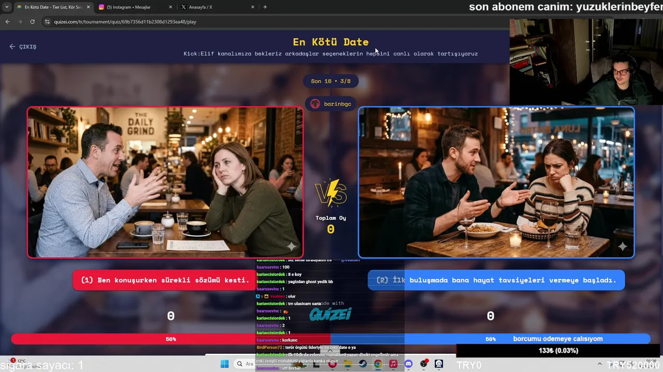Open the Windows Start menu
The image size is (663, 372).
[x=224, y=364]
